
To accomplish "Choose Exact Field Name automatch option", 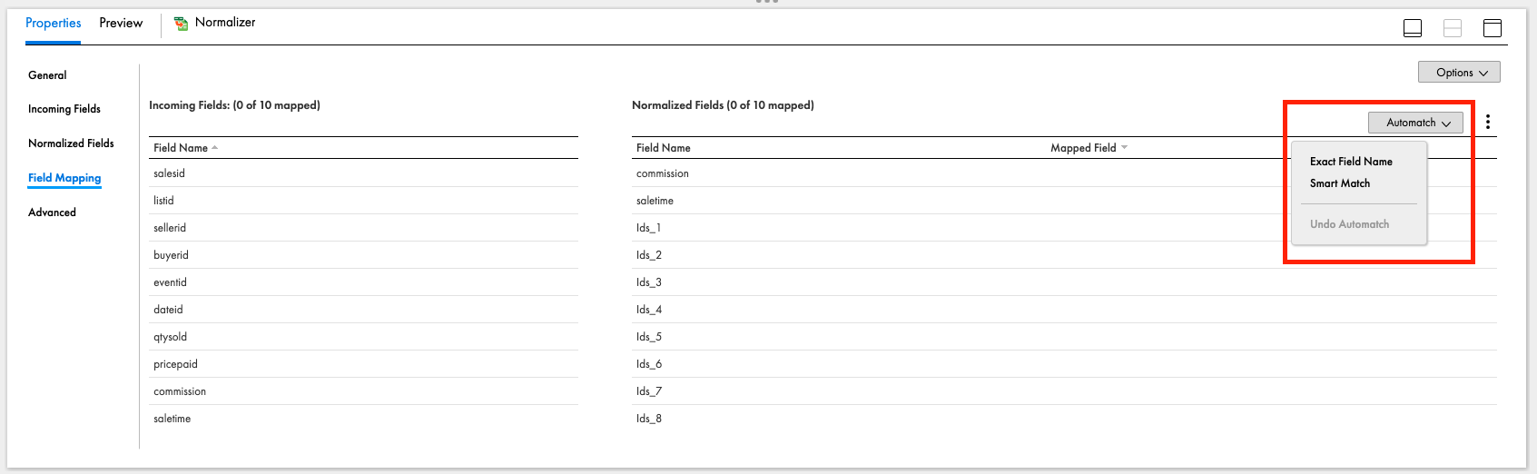I will click(1351, 162).
